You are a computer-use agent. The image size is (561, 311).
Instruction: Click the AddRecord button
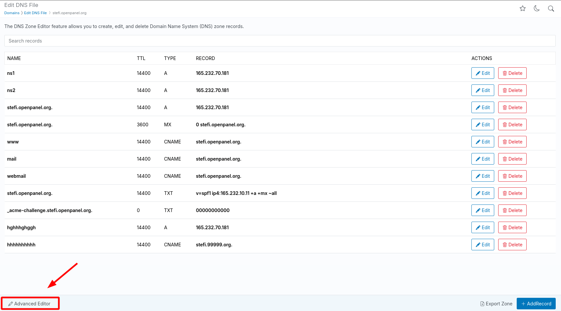coord(536,304)
